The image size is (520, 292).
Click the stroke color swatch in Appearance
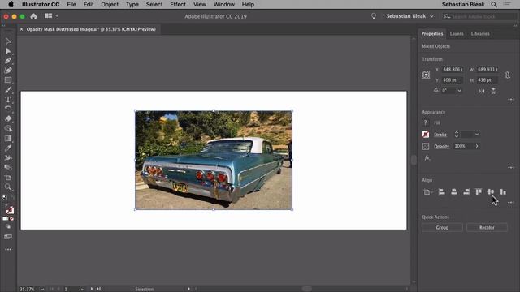click(426, 135)
